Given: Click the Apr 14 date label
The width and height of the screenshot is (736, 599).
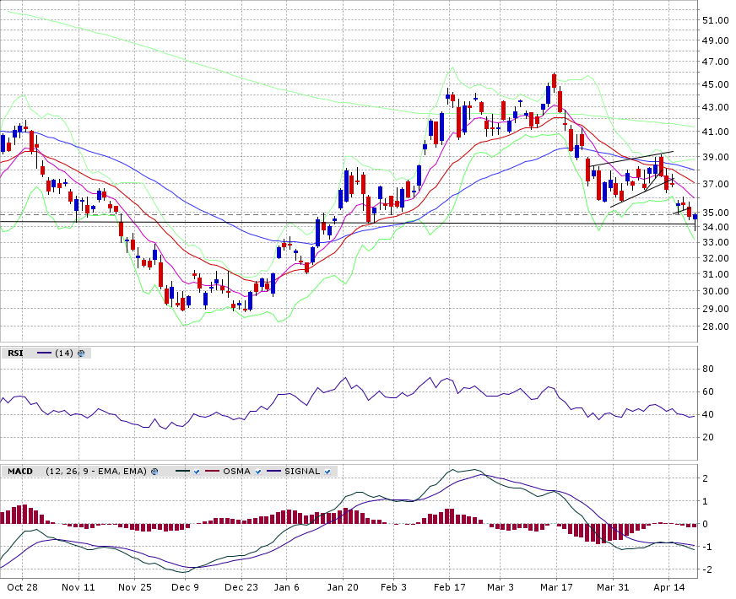Looking at the screenshot, I should 670,587.
